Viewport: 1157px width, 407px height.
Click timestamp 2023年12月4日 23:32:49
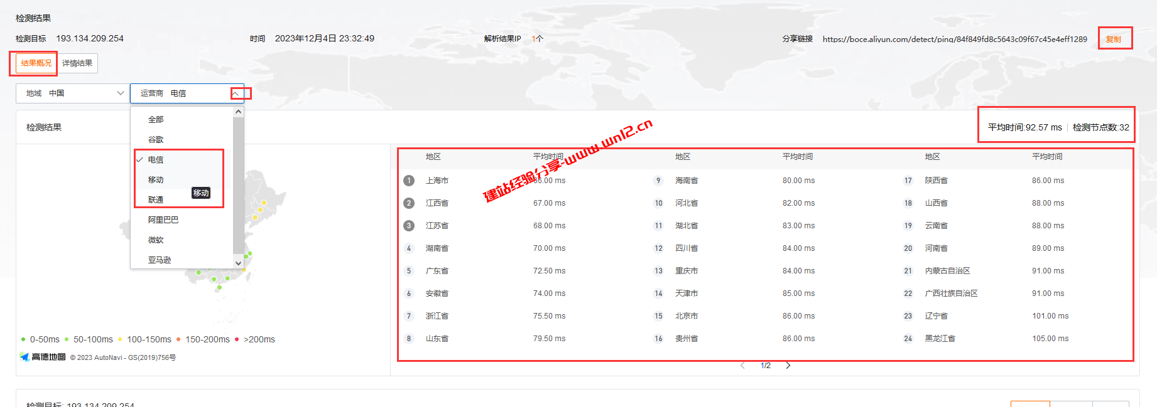point(325,38)
